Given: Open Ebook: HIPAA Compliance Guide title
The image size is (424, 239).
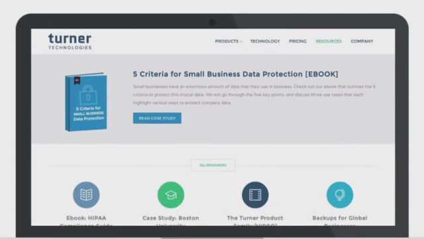Looking at the screenshot, I should click(x=86, y=221).
